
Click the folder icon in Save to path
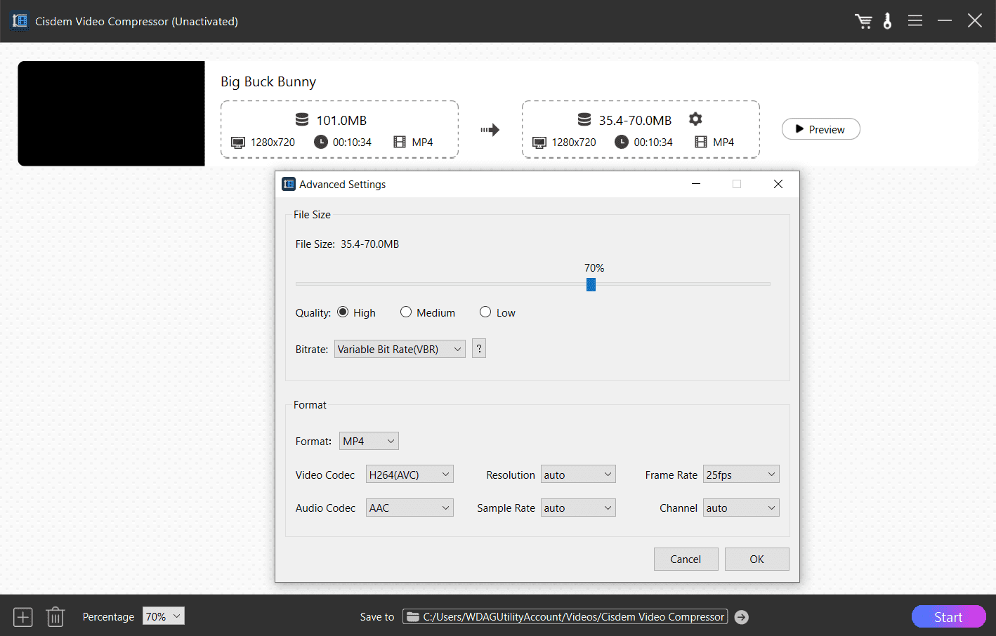[x=413, y=617]
